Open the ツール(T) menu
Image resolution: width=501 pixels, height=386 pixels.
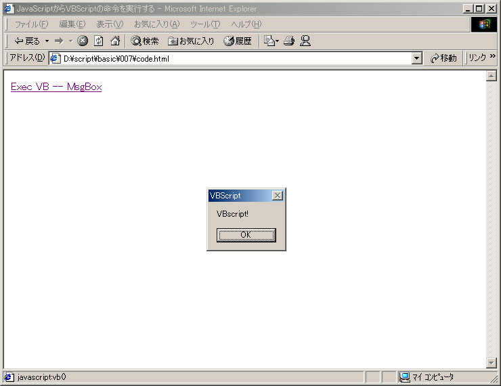coord(205,24)
